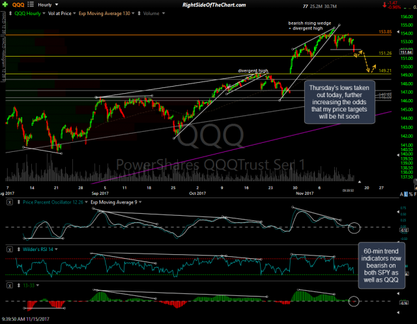
Task: Click the 25.2M volume figure
Action: 316,6
